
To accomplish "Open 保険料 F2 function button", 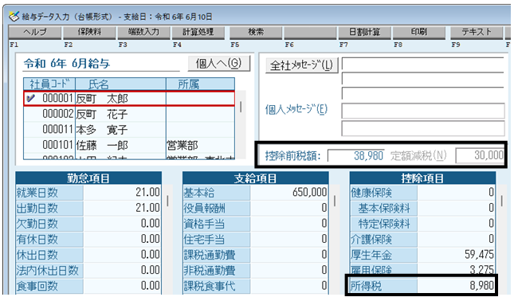I will pos(89,33).
